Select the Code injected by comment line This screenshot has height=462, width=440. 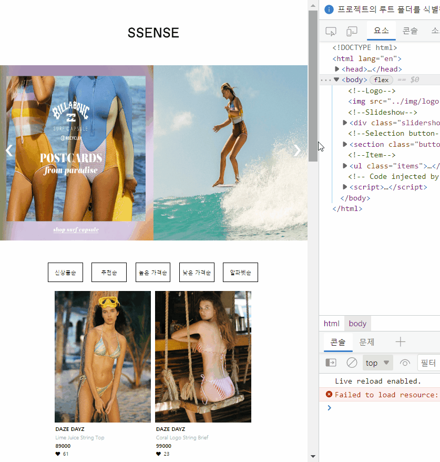(394, 176)
